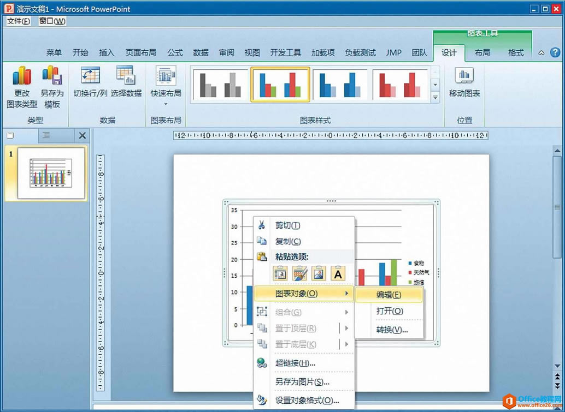Open the Design (设计) ribbon tab
The image size is (565, 412).
pos(449,52)
